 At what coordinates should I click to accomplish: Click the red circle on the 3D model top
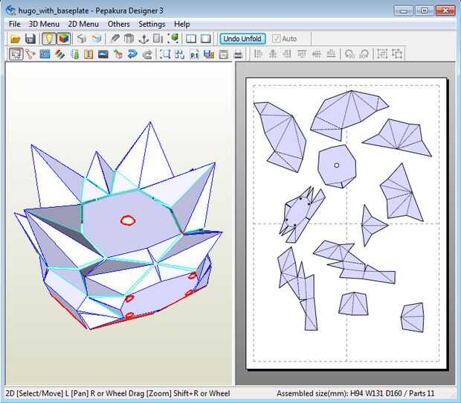(x=127, y=220)
